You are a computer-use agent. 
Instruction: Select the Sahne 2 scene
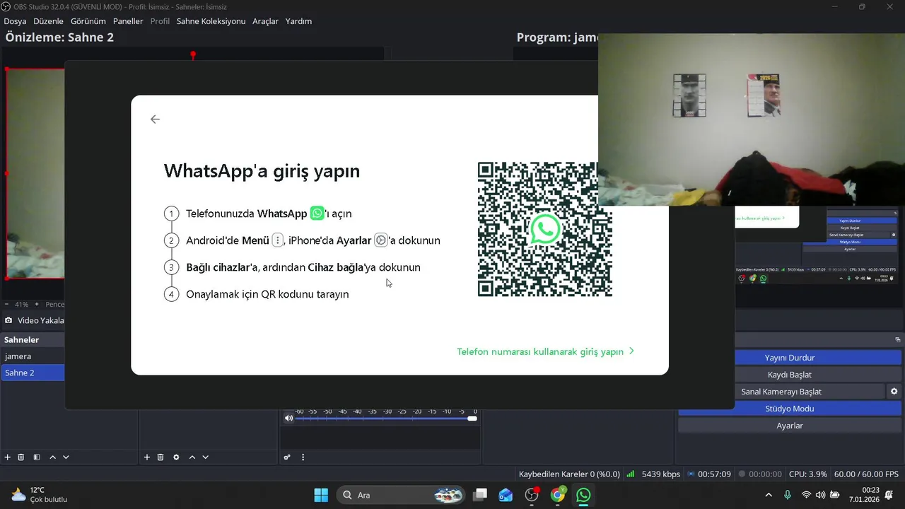tap(33, 373)
